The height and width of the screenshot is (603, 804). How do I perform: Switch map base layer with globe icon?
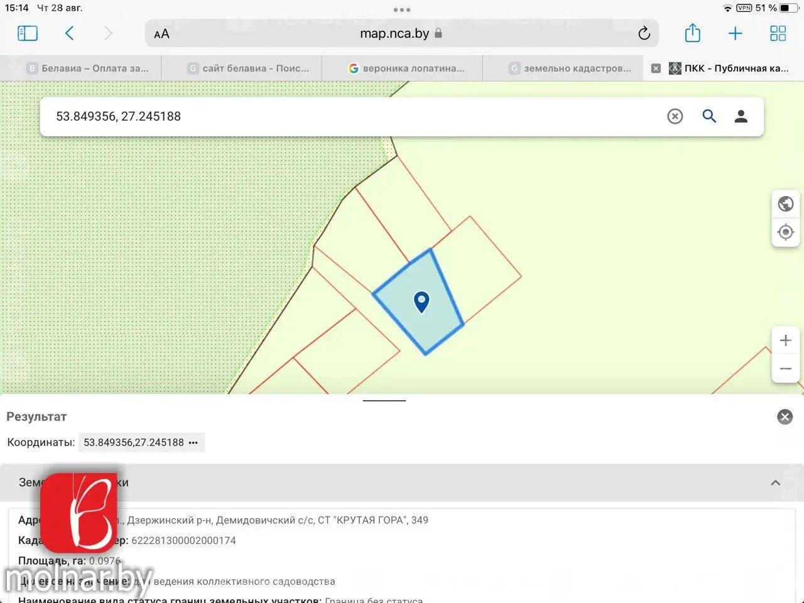click(x=785, y=204)
